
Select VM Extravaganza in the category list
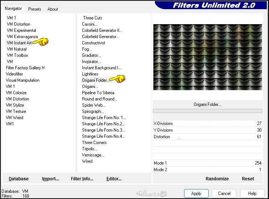point(22,37)
